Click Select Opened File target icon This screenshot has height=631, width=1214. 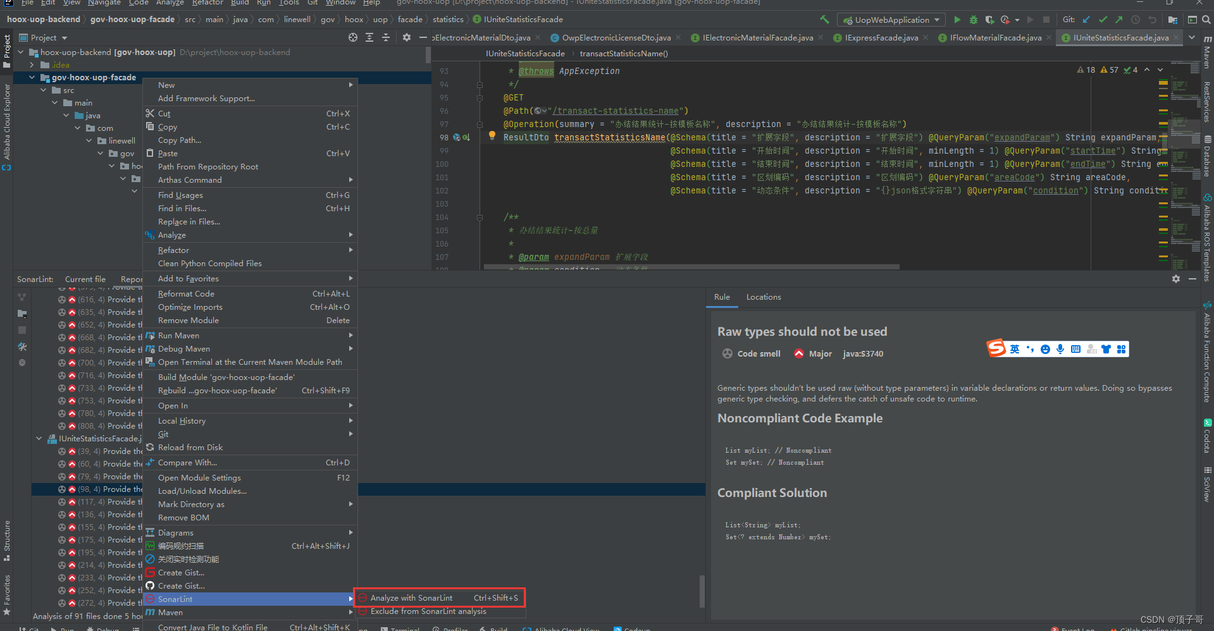[353, 37]
